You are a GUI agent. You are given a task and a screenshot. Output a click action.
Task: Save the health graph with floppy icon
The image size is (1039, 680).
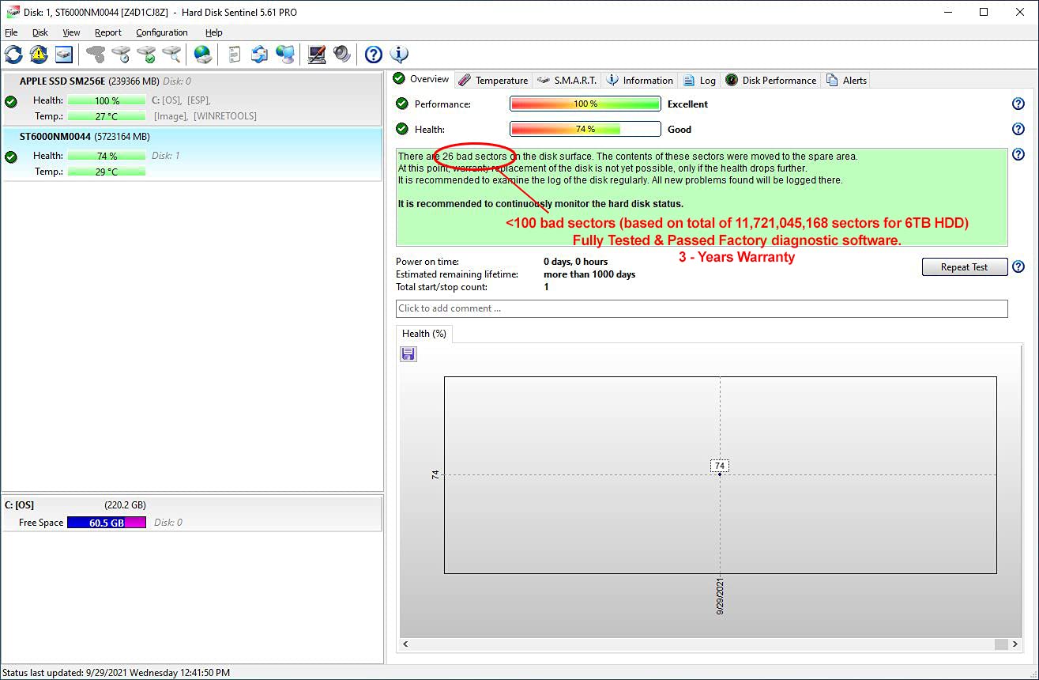[x=408, y=354]
